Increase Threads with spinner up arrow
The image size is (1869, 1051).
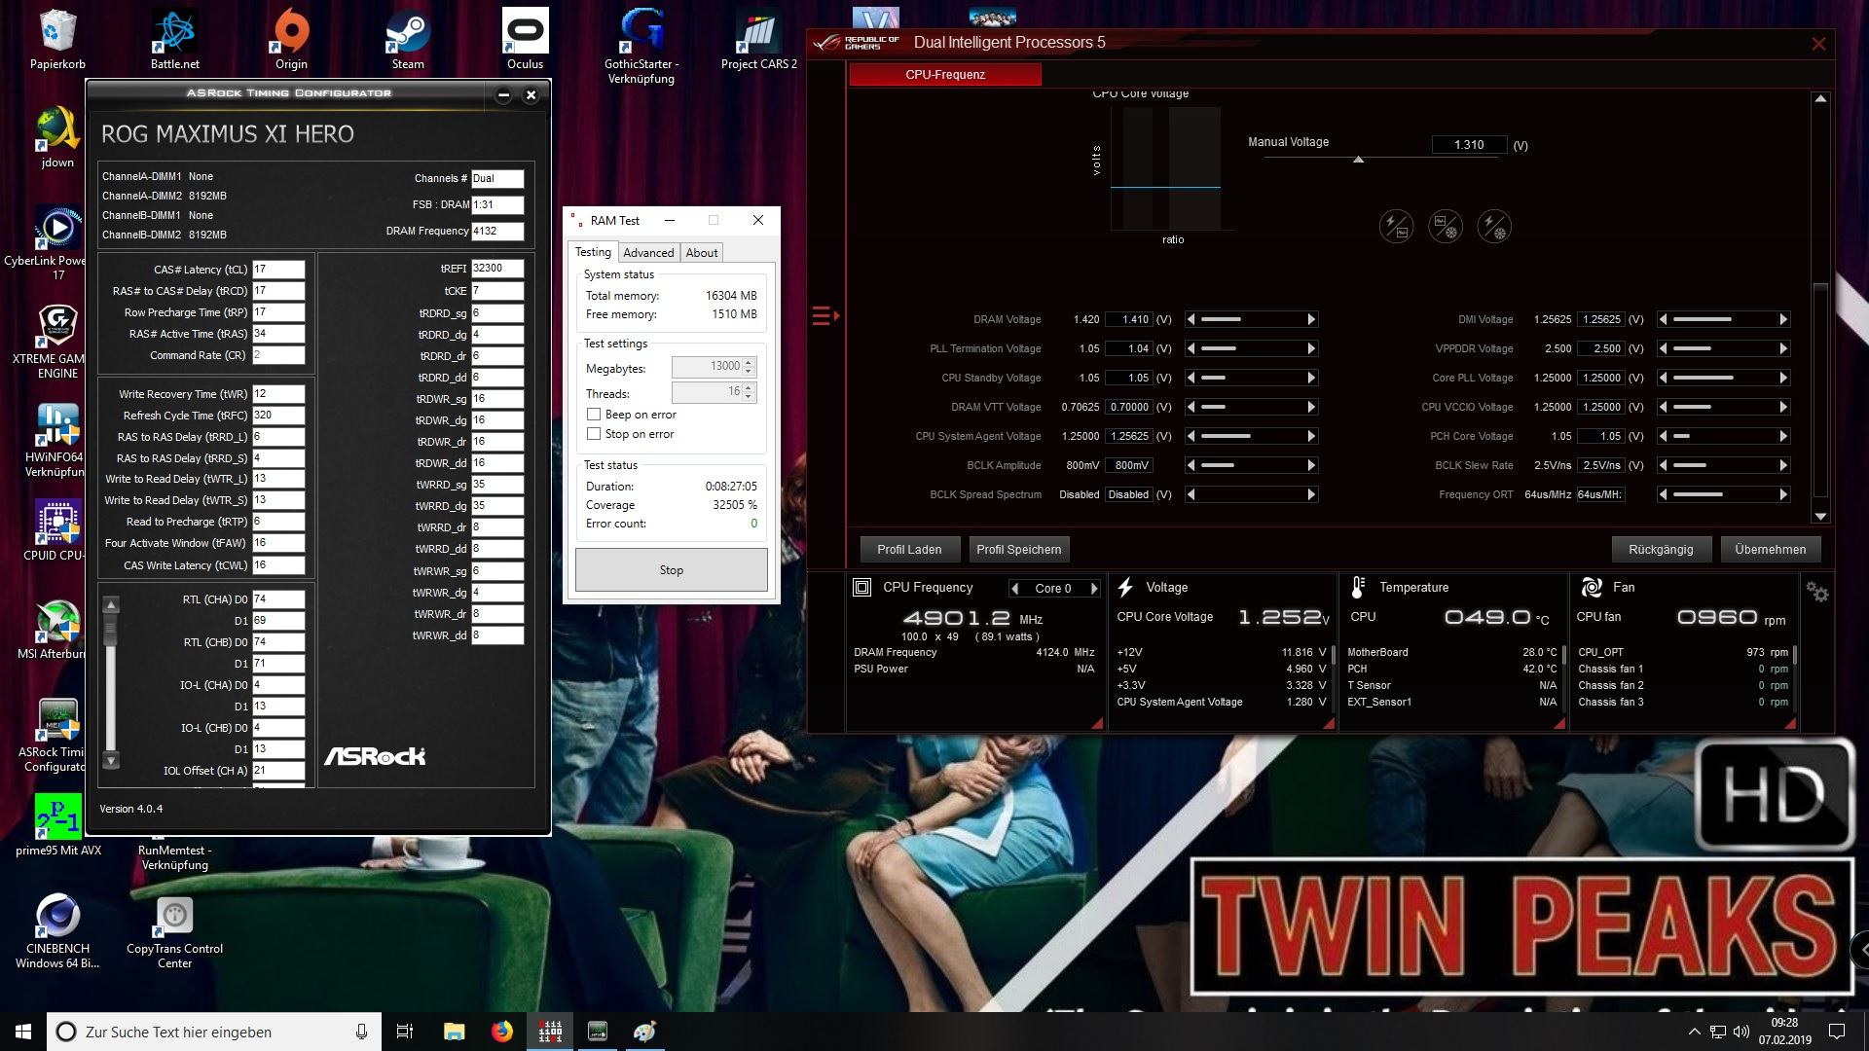click(749, 387)
